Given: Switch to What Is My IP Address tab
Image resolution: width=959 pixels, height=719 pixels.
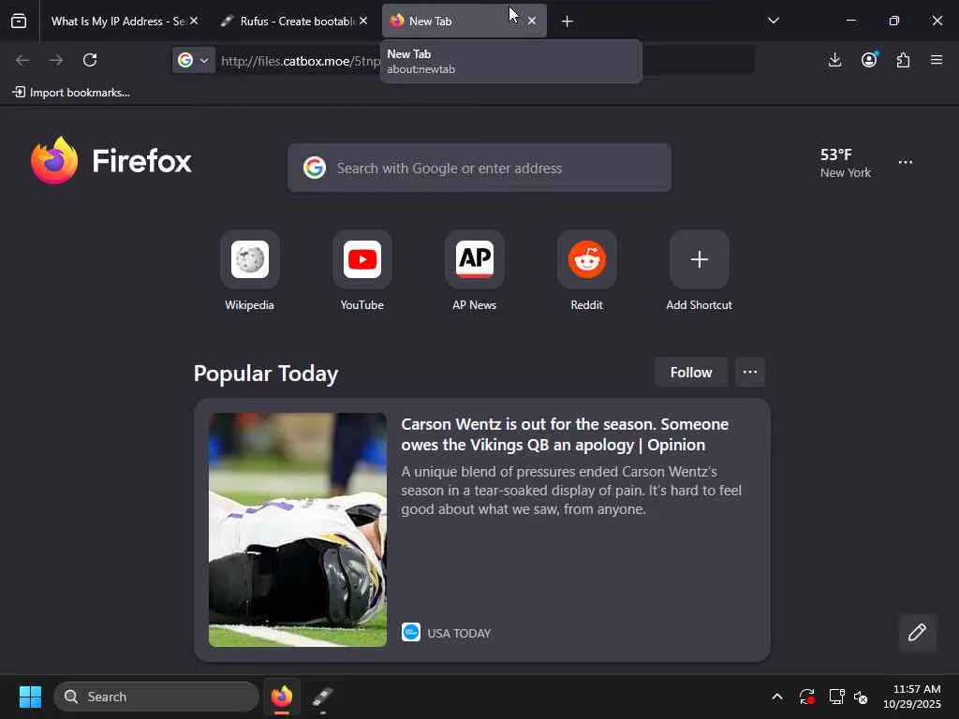Looking at the screenshot, I should click(119, 21).
